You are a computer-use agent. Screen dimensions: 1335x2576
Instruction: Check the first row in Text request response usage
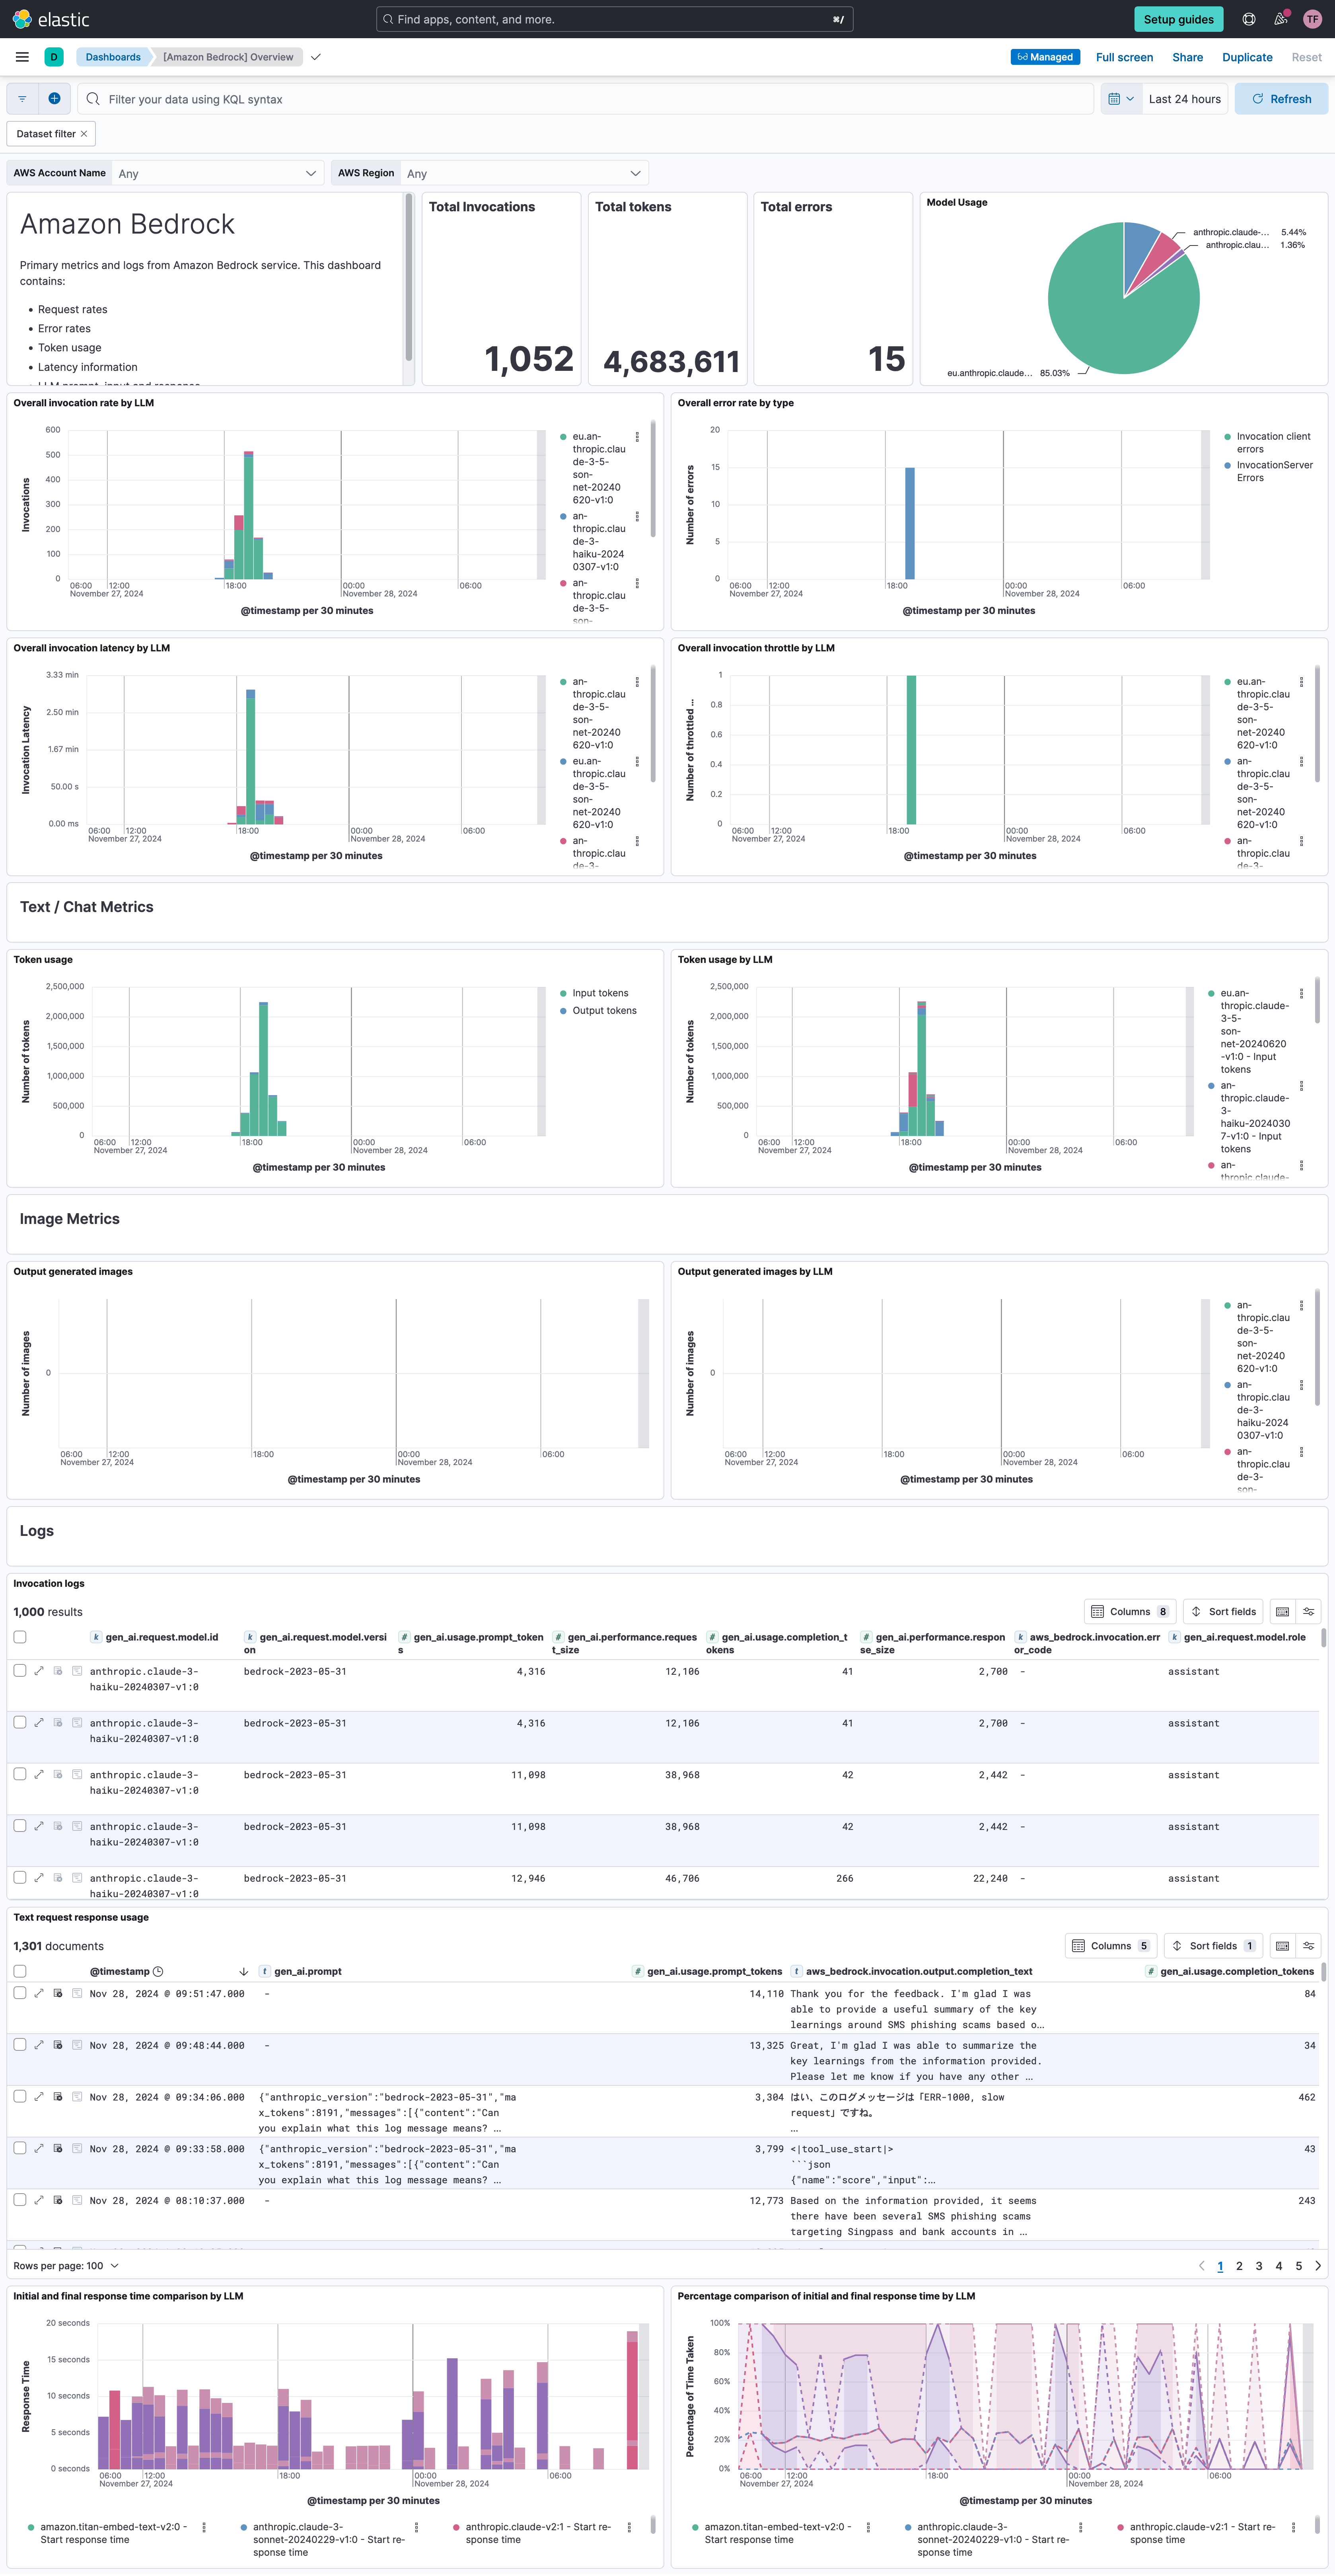click(x=20, y=1993)
